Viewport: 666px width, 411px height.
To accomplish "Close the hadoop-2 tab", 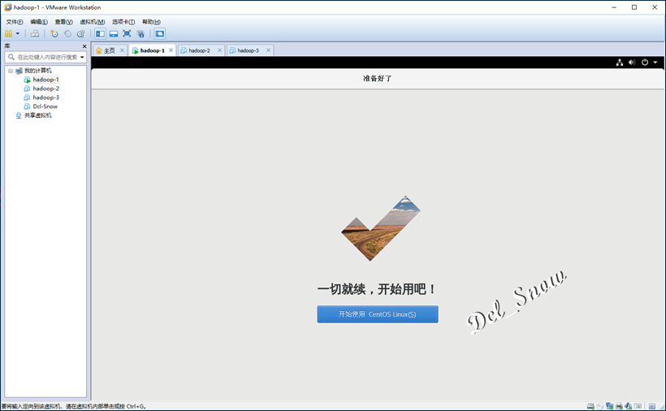I will click(219, 50).
